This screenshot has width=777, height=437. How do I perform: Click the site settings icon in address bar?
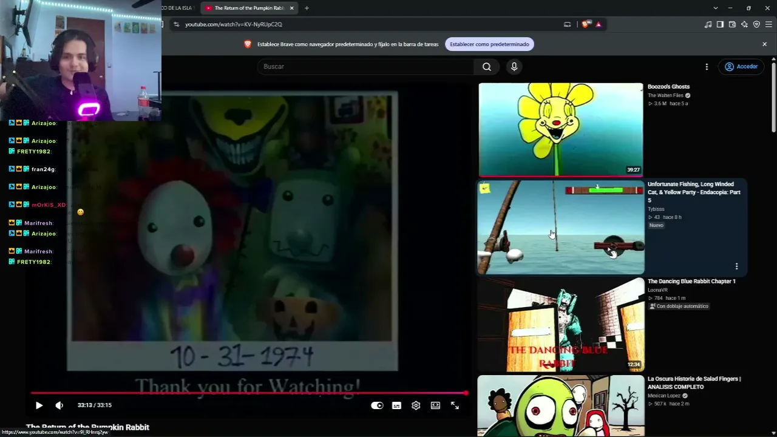point(176,24)
